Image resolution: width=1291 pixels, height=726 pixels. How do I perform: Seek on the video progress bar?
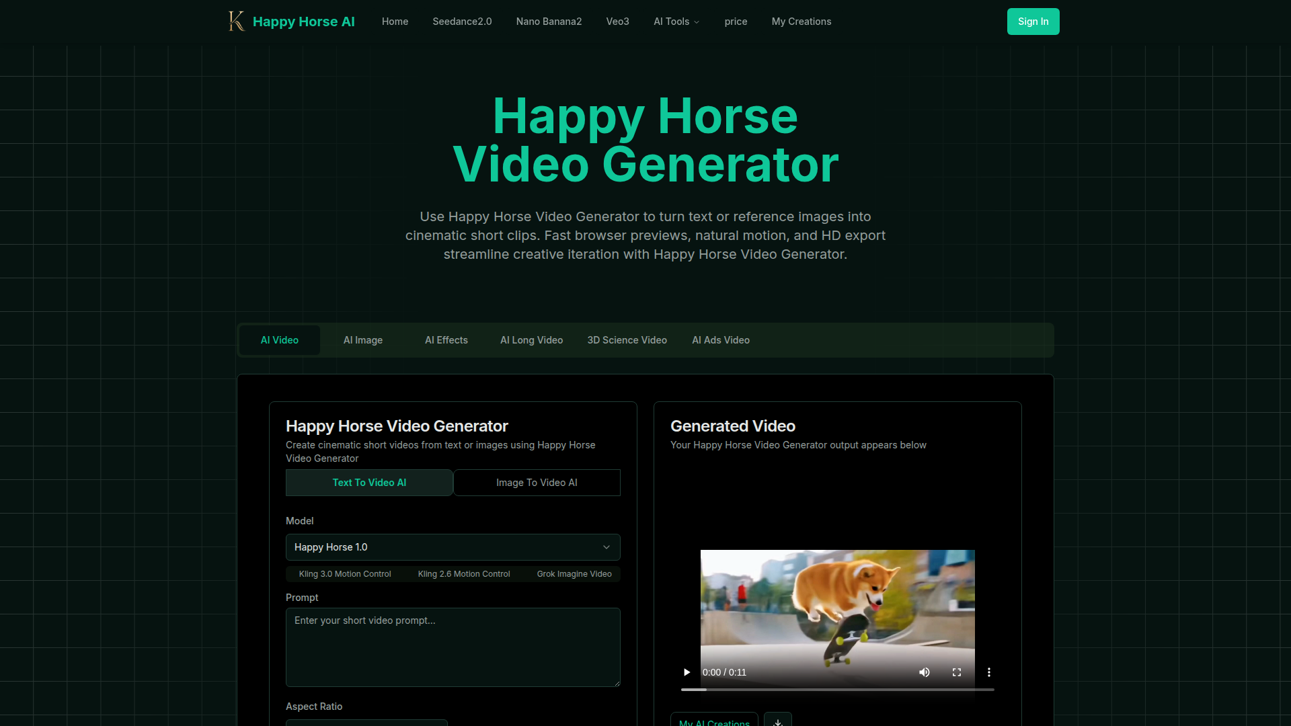(x=837, y=690)
